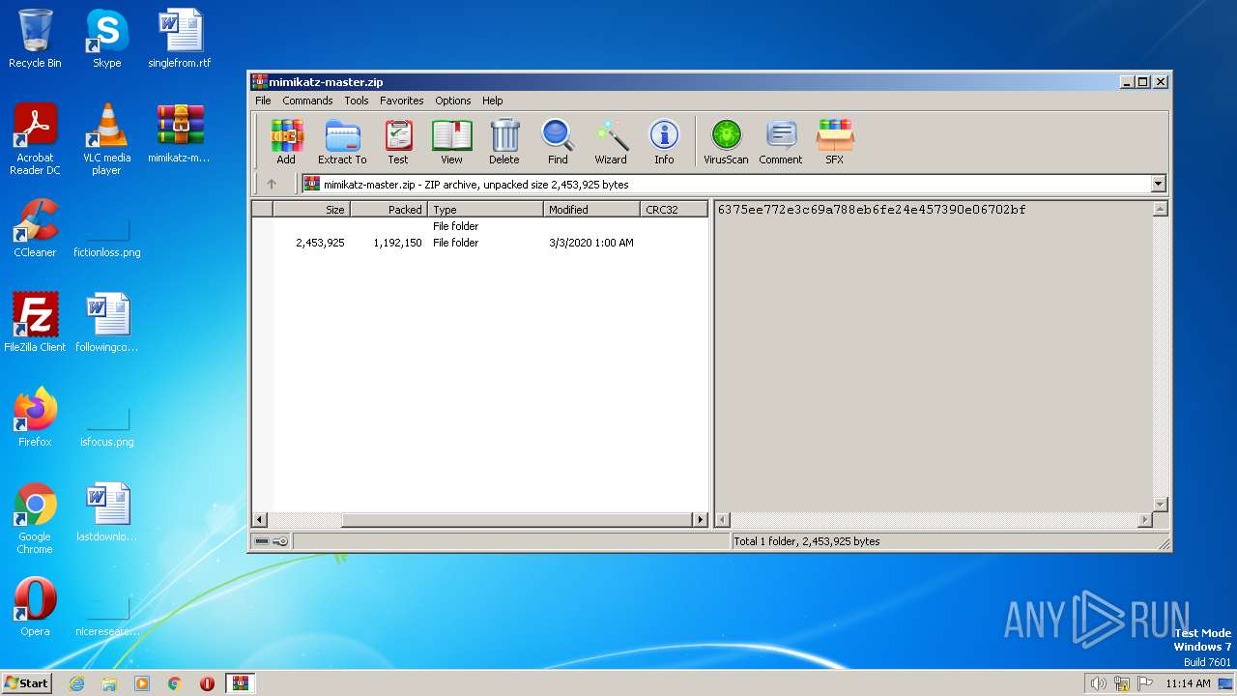Image resolution: width=1237 pixels, height=696 pixels.
Task: Run the archive Test tool
Action: [x=398, y=142]
